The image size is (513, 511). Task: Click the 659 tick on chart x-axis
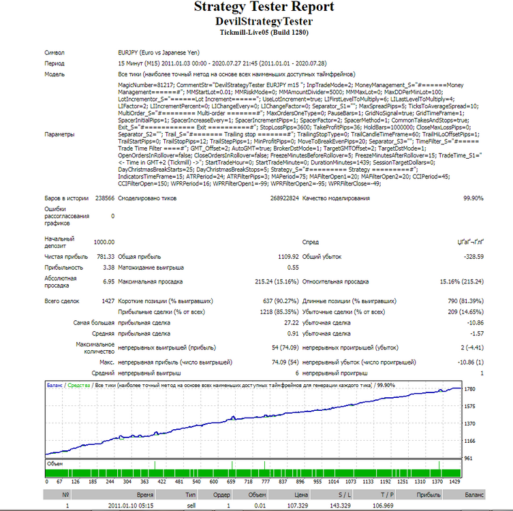pyautogui.click(x=231, y=482)
